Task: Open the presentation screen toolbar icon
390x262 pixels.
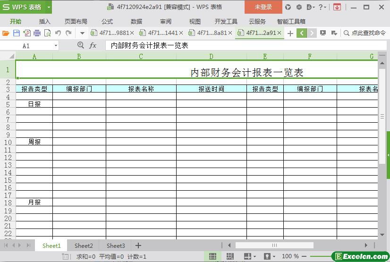Action: coord(323,33)
